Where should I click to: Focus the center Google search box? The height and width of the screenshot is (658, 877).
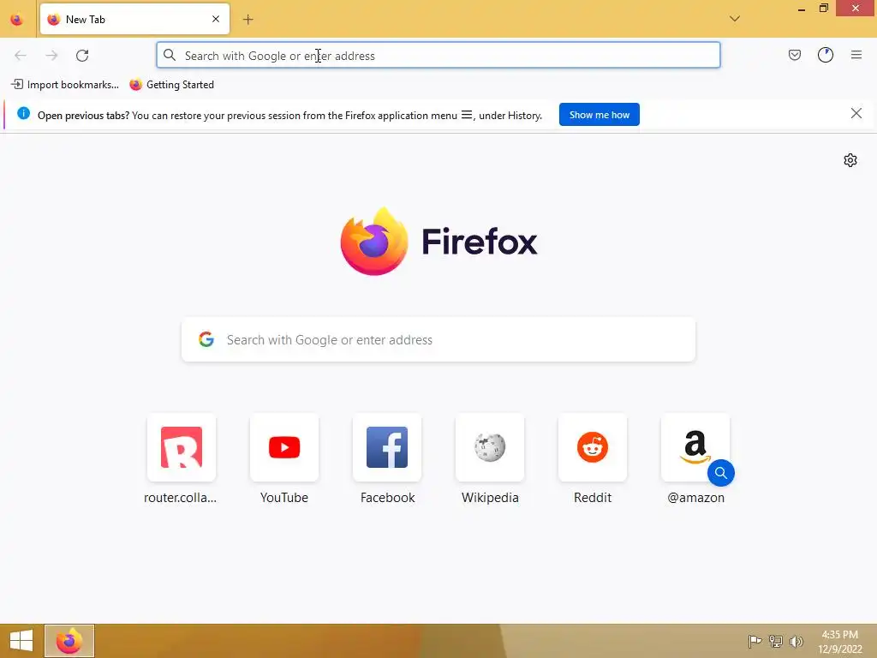click(x=438, y=339)
